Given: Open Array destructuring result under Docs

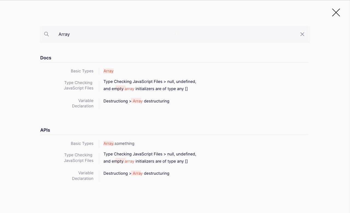Looking at the screenshot, I should (x=136, y=101).
